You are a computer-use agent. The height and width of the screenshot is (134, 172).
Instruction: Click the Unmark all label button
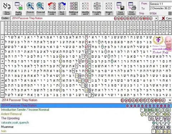(109, 13)
